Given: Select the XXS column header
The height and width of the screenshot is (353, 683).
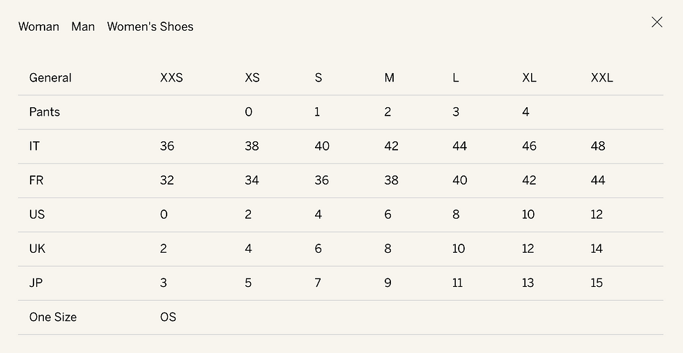Looking at the screenshot, I should 171,78.
